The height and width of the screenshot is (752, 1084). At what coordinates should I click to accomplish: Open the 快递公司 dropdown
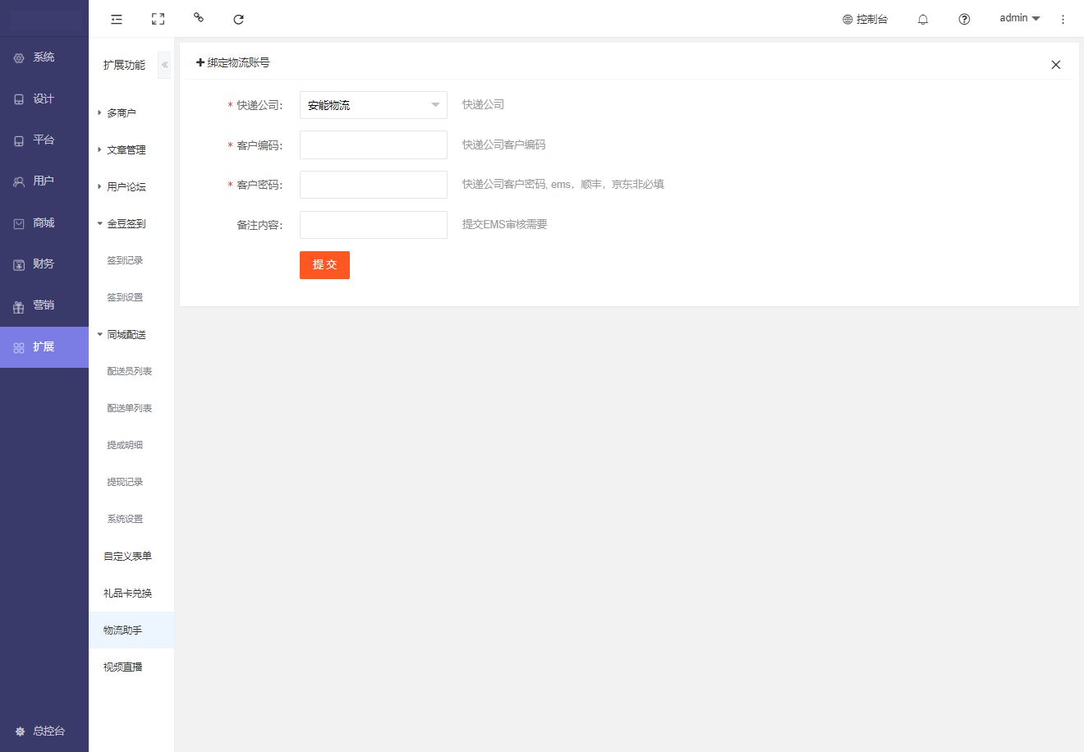373,105
